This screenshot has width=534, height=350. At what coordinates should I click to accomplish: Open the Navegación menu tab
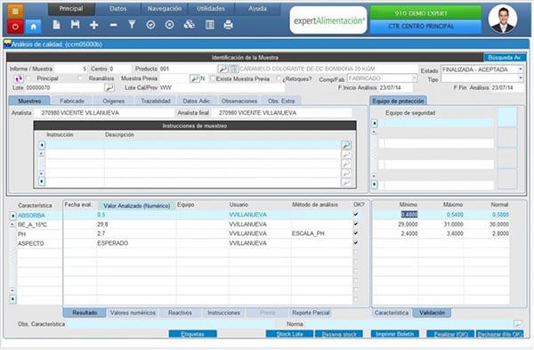(165, 9)
